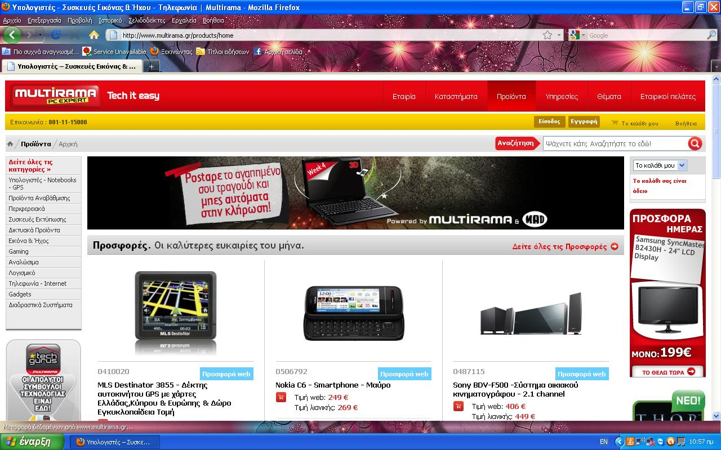Click the shopping cart icon beside Το καλάθι μου

click(615, 123)
